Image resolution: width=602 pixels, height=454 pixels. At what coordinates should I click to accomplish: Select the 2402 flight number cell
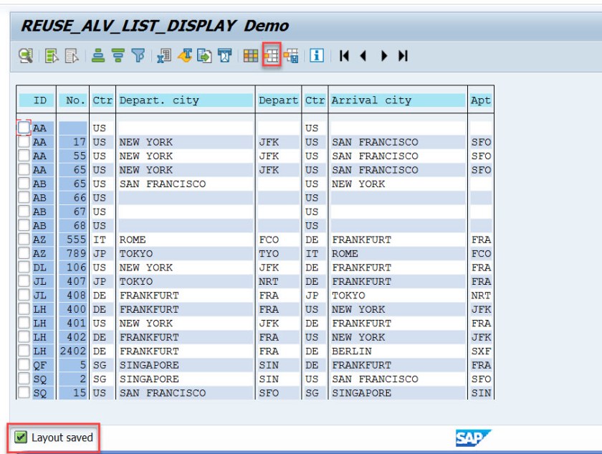(x=73, y=351)
